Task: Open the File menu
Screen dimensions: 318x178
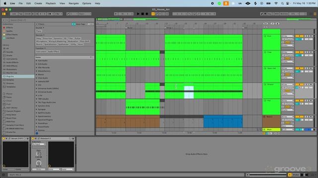Action: (x=20, y=3)
